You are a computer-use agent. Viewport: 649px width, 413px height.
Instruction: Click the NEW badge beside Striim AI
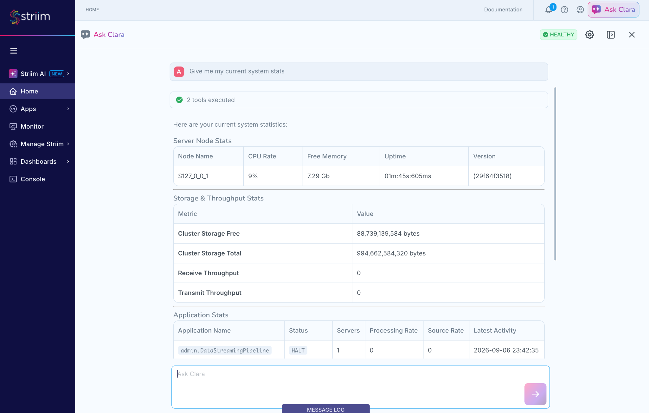pos(57,74)
